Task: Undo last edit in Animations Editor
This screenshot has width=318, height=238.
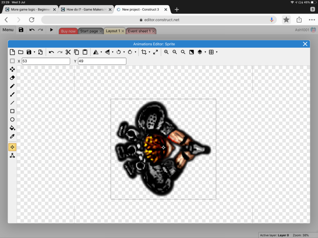Action: (x=51, y=52)
